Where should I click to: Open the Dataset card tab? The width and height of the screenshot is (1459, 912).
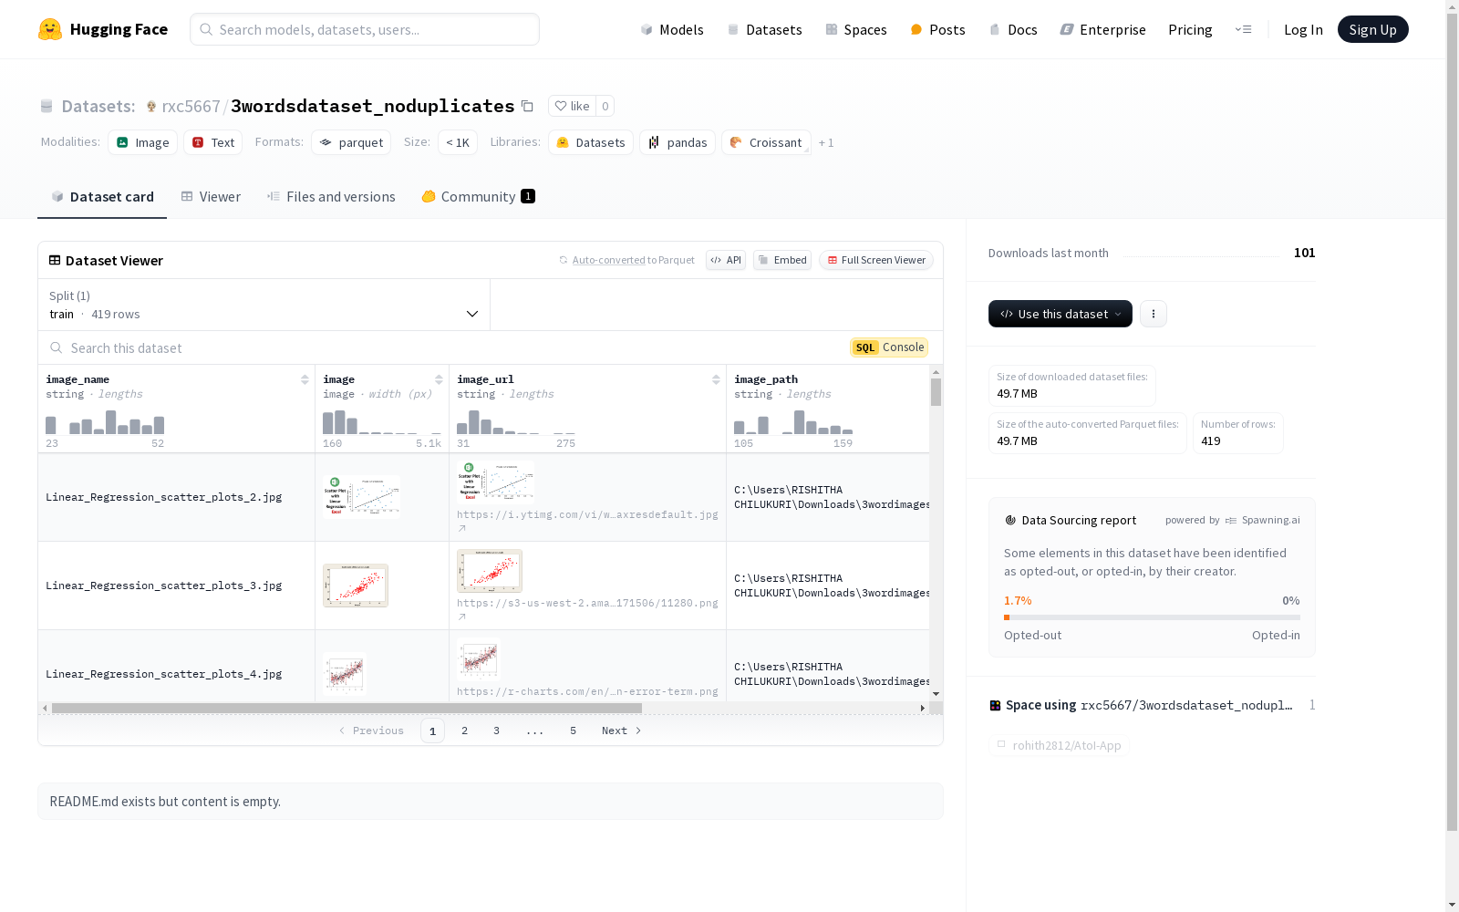click(x=102, y=197)
